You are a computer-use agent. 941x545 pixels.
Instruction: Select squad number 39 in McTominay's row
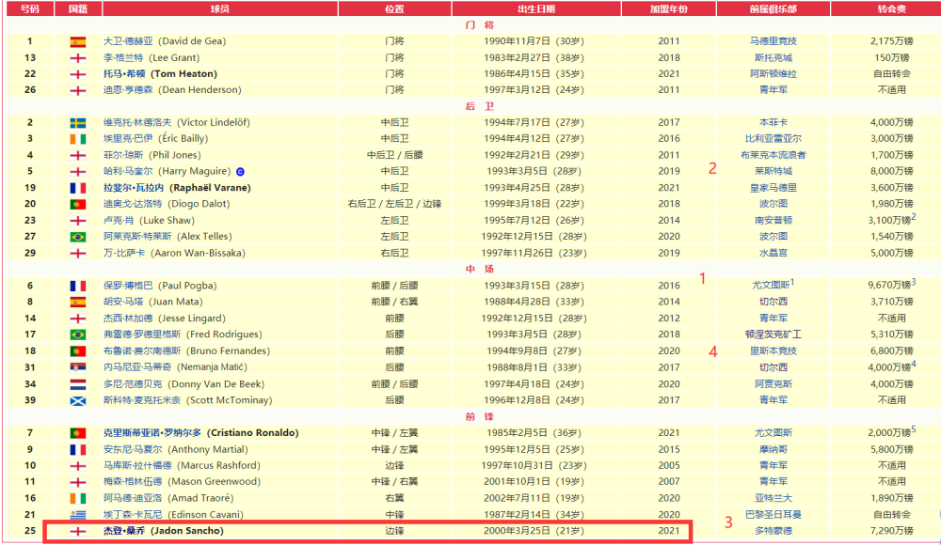tap(30, 400)
